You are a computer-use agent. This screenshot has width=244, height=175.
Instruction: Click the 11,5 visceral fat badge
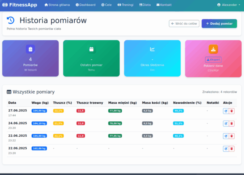80,111
